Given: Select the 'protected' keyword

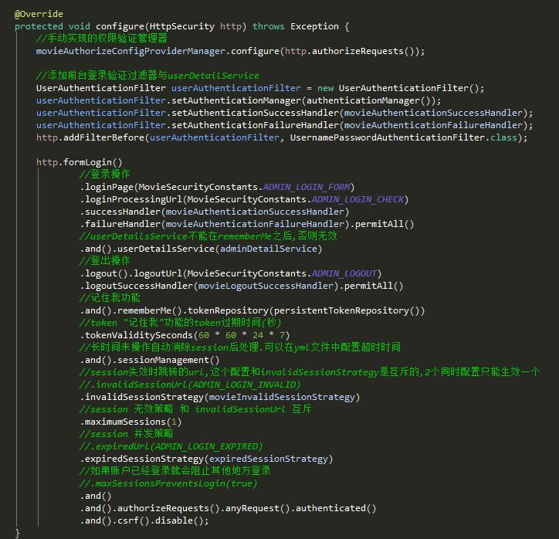Looking at the screenshot, I should point(39,26).
